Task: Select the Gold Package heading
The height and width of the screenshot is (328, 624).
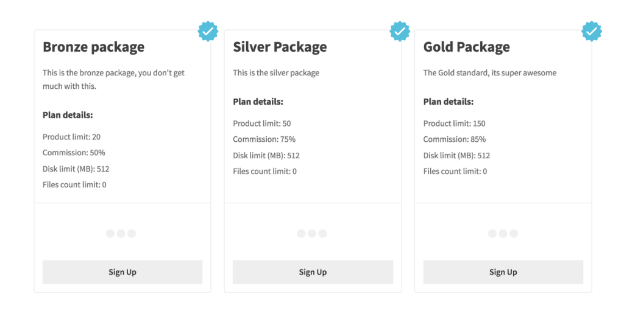Action: point(466,47)
